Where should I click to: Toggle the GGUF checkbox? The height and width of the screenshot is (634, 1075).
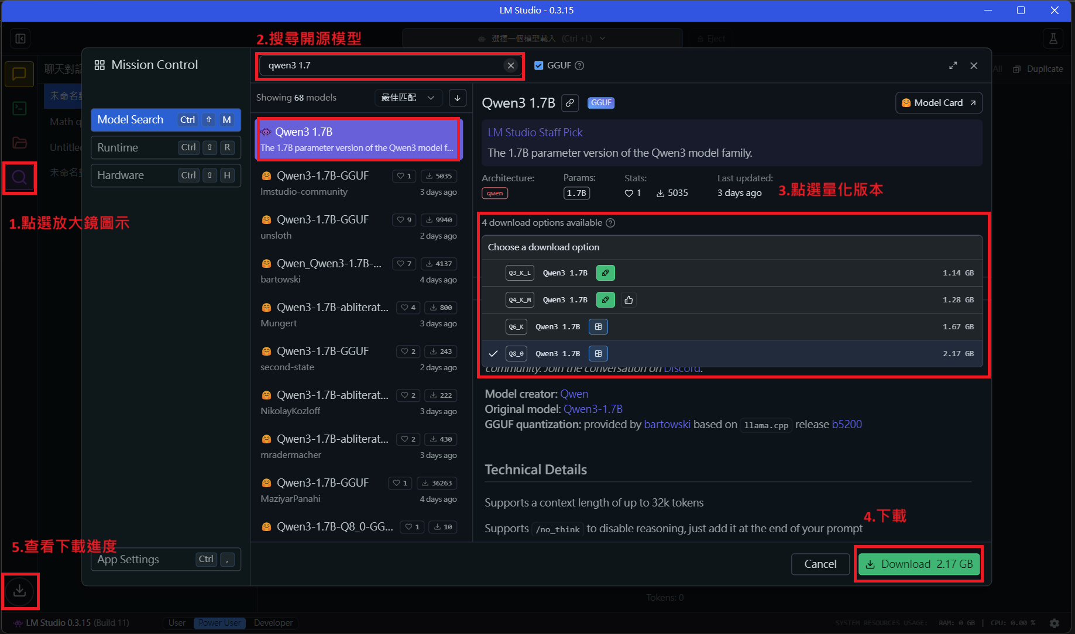(x=539, y=66)
